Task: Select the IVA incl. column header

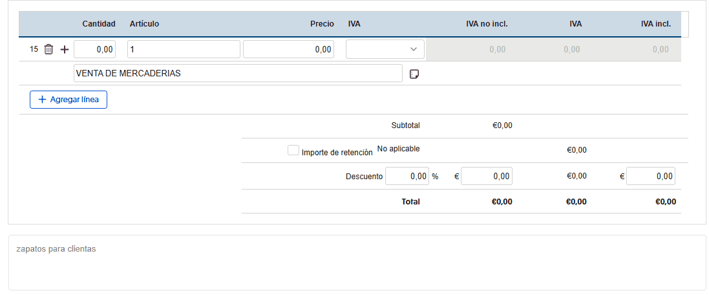Action: click(x=656, y=24)
